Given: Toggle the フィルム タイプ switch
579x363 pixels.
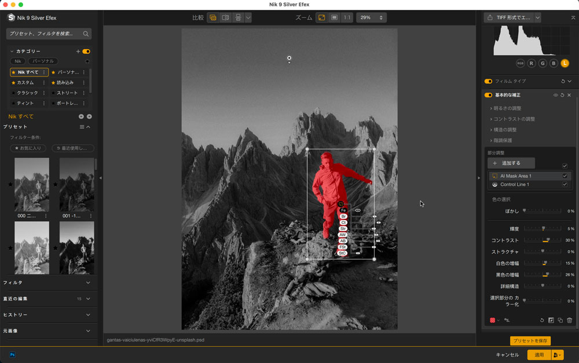Looking at the screenshot, I should tap(488, 82).
